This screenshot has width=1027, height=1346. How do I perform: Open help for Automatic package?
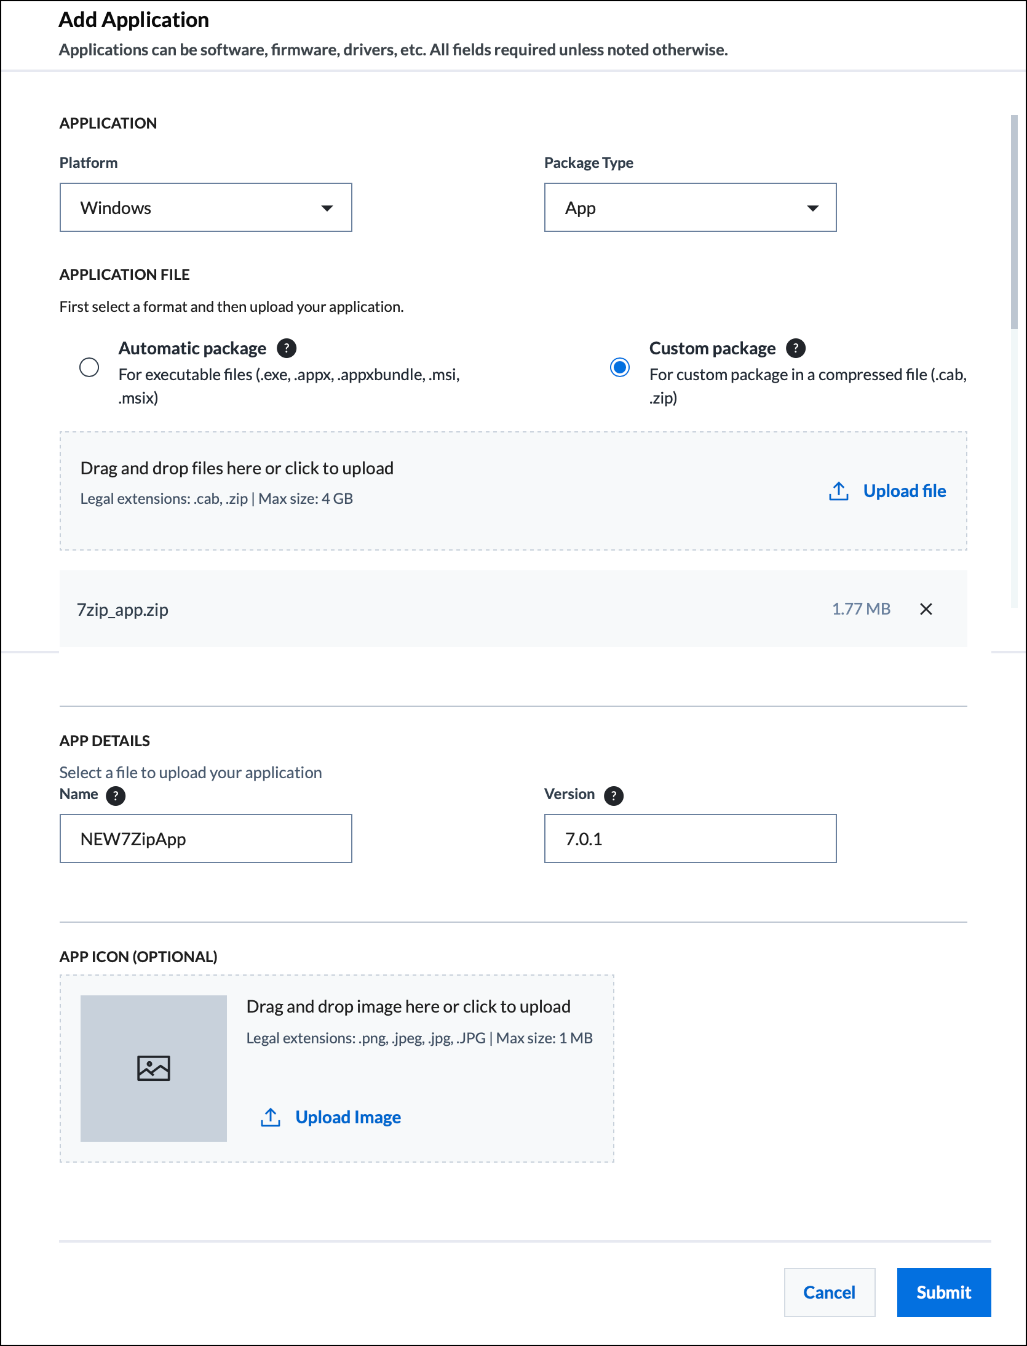tap(287, 348)
